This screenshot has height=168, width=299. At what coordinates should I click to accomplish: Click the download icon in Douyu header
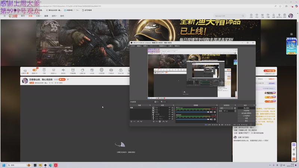262,15
